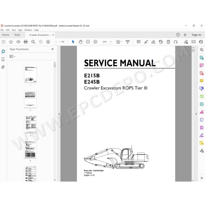
Task: Select page 3 thumbnail
Action: 30,124
